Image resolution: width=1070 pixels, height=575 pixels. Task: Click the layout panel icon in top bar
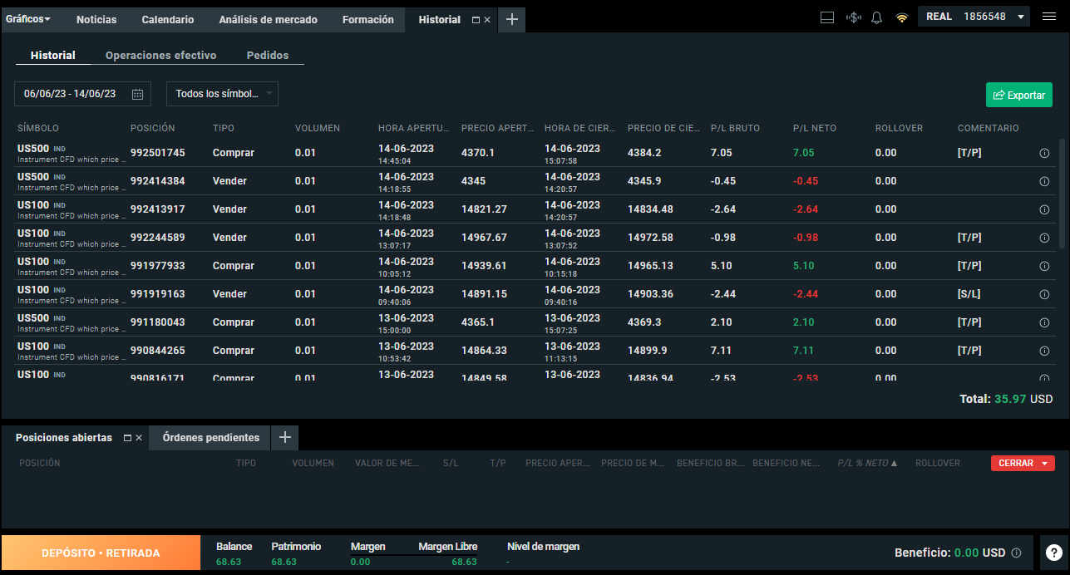pyautogui.click(x=827, y=17)
